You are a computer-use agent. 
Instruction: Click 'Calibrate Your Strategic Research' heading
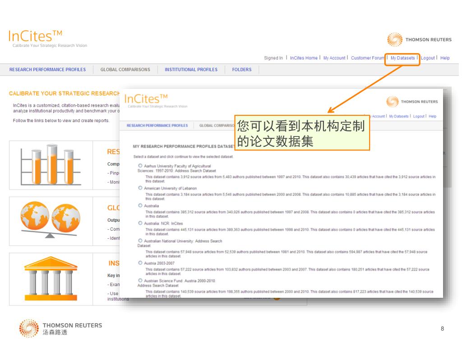pyautogui.click(x=64, y=93)
